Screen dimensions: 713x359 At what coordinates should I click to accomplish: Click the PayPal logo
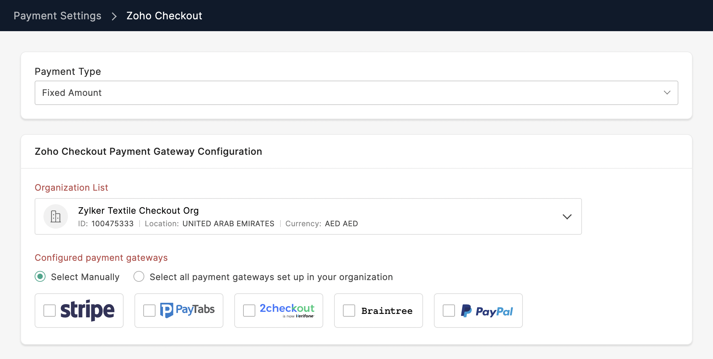[487, 311]
